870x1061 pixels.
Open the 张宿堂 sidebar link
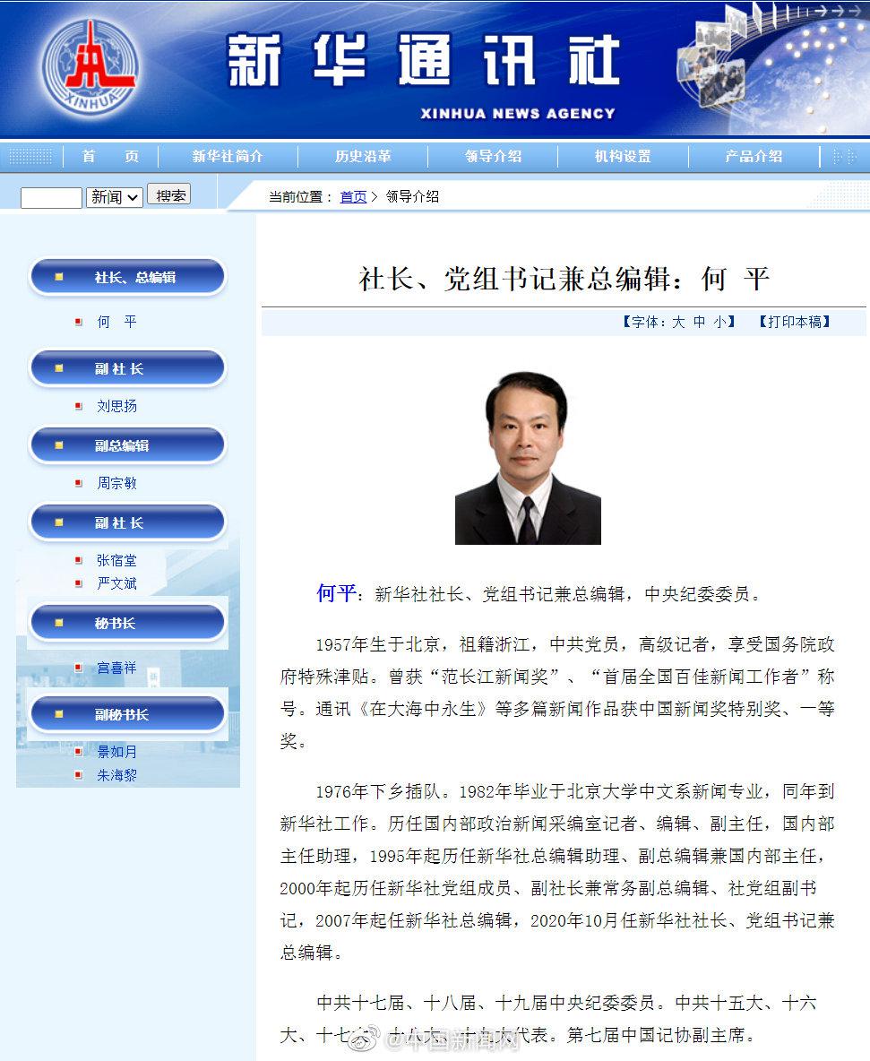tap(117, 560)
